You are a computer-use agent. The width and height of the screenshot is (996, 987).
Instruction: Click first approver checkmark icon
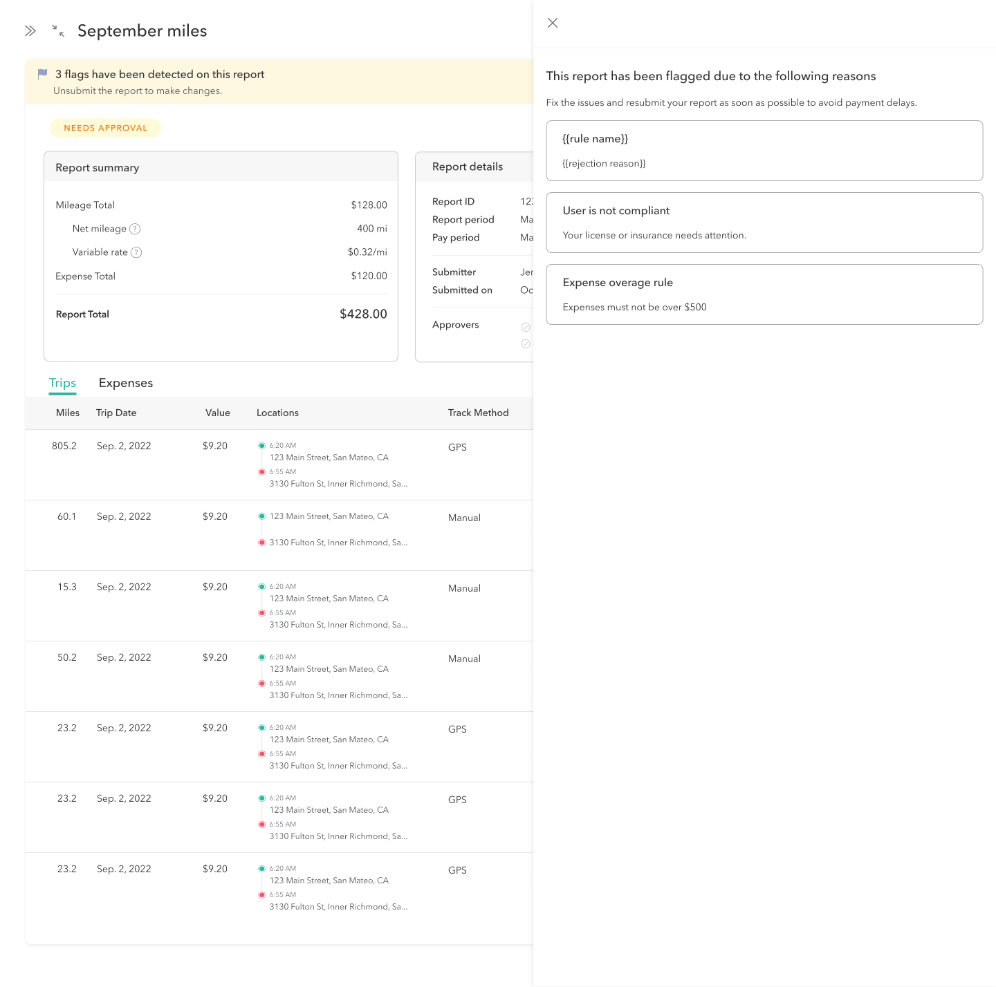526,327
